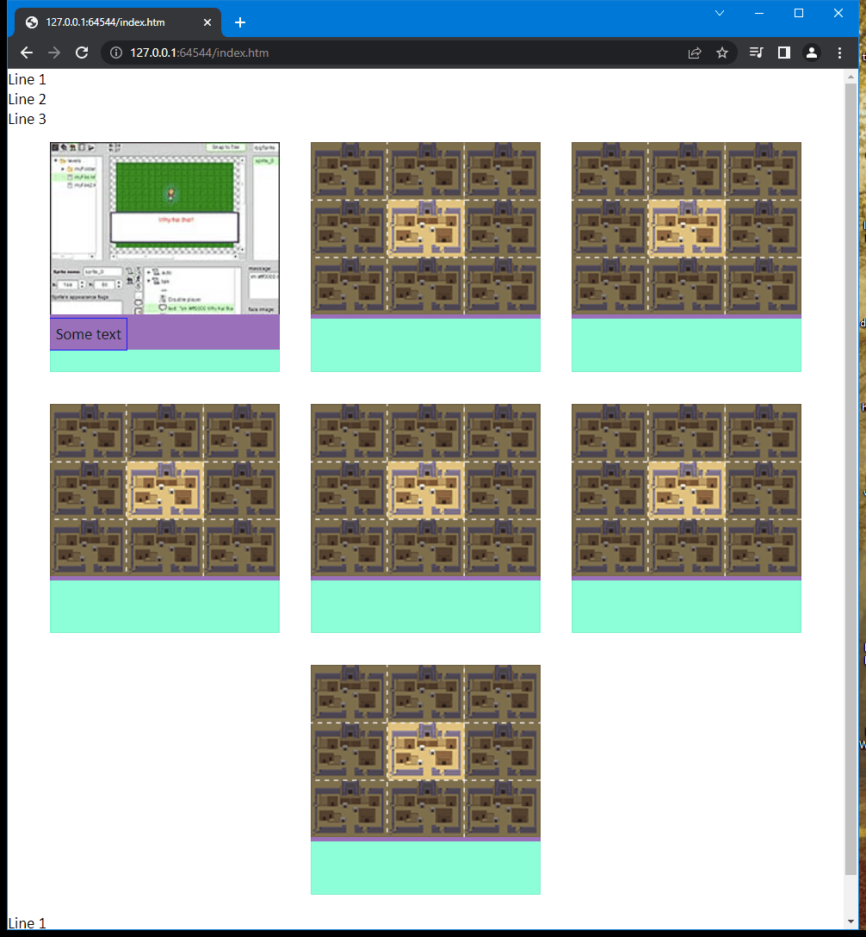Click the bottom center map tile image
Screen dimensions: 866x937
pyautogui.click(x=425, y=750)
